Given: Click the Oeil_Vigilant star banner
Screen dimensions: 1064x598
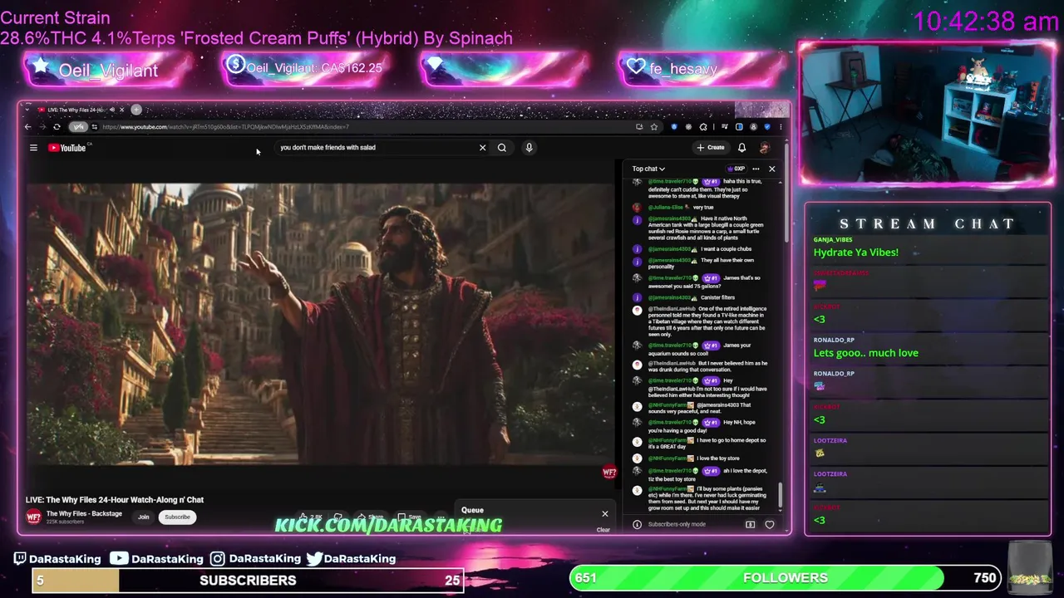Looking at the screenshot, I should [106, 70].
